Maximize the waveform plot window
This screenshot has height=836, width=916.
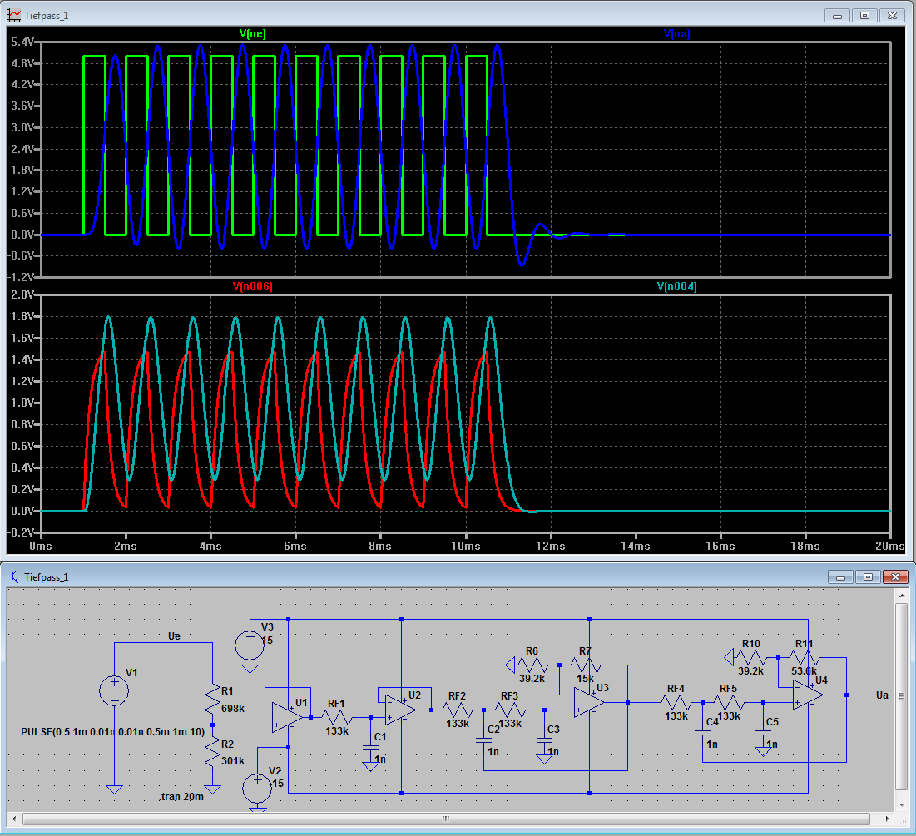[865, 16]
